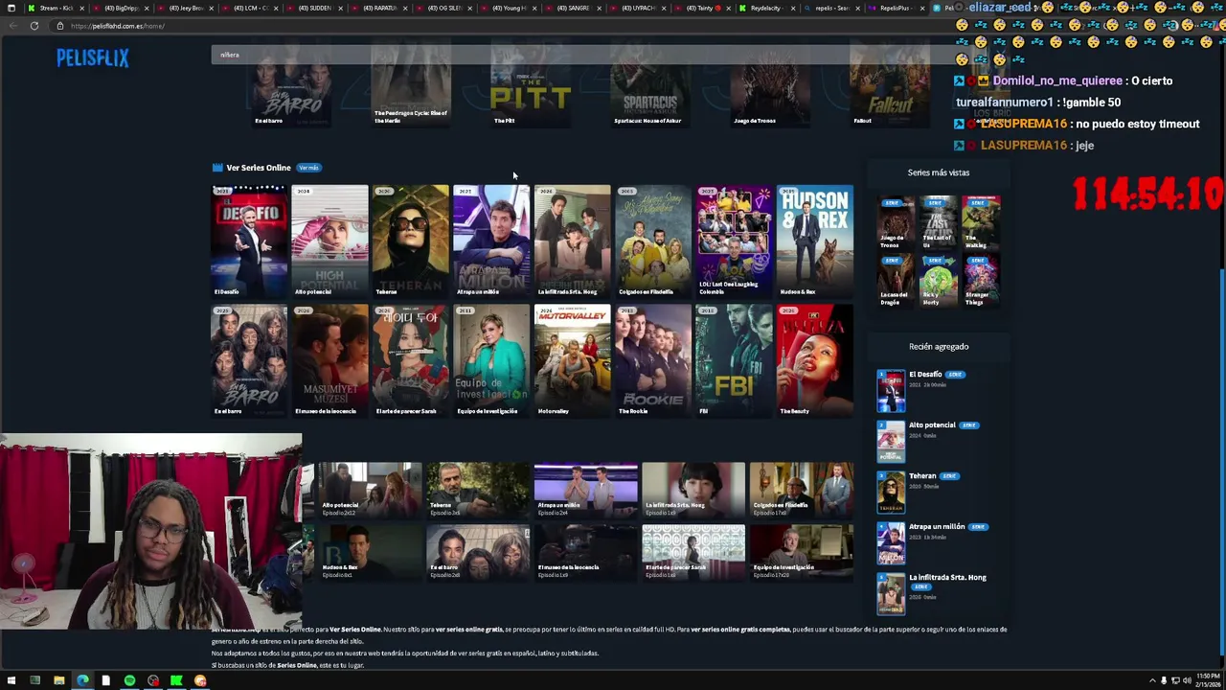
Task: Open the El Desafío series poster
Action: (x=249, y=241)
